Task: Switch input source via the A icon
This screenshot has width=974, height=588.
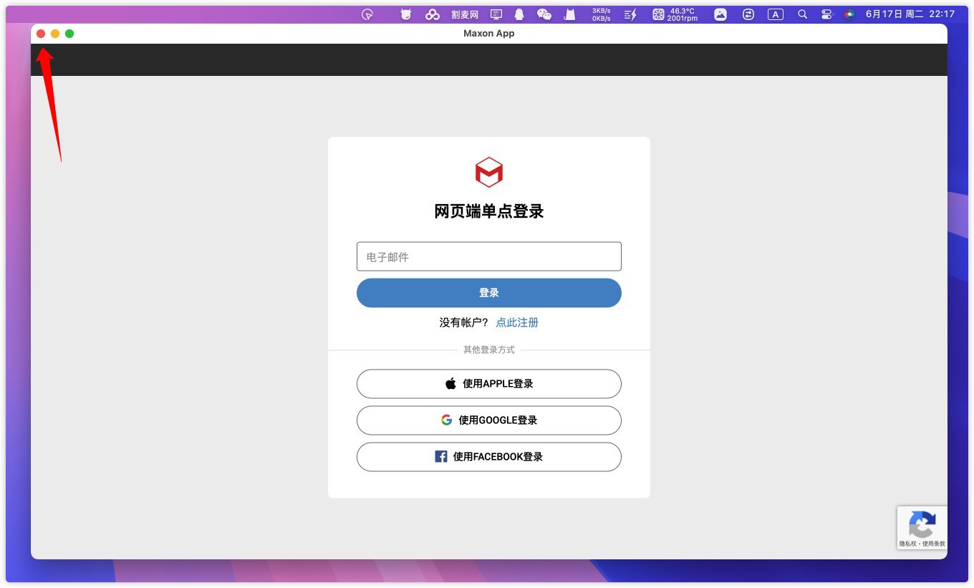Action: pos(775,14)
